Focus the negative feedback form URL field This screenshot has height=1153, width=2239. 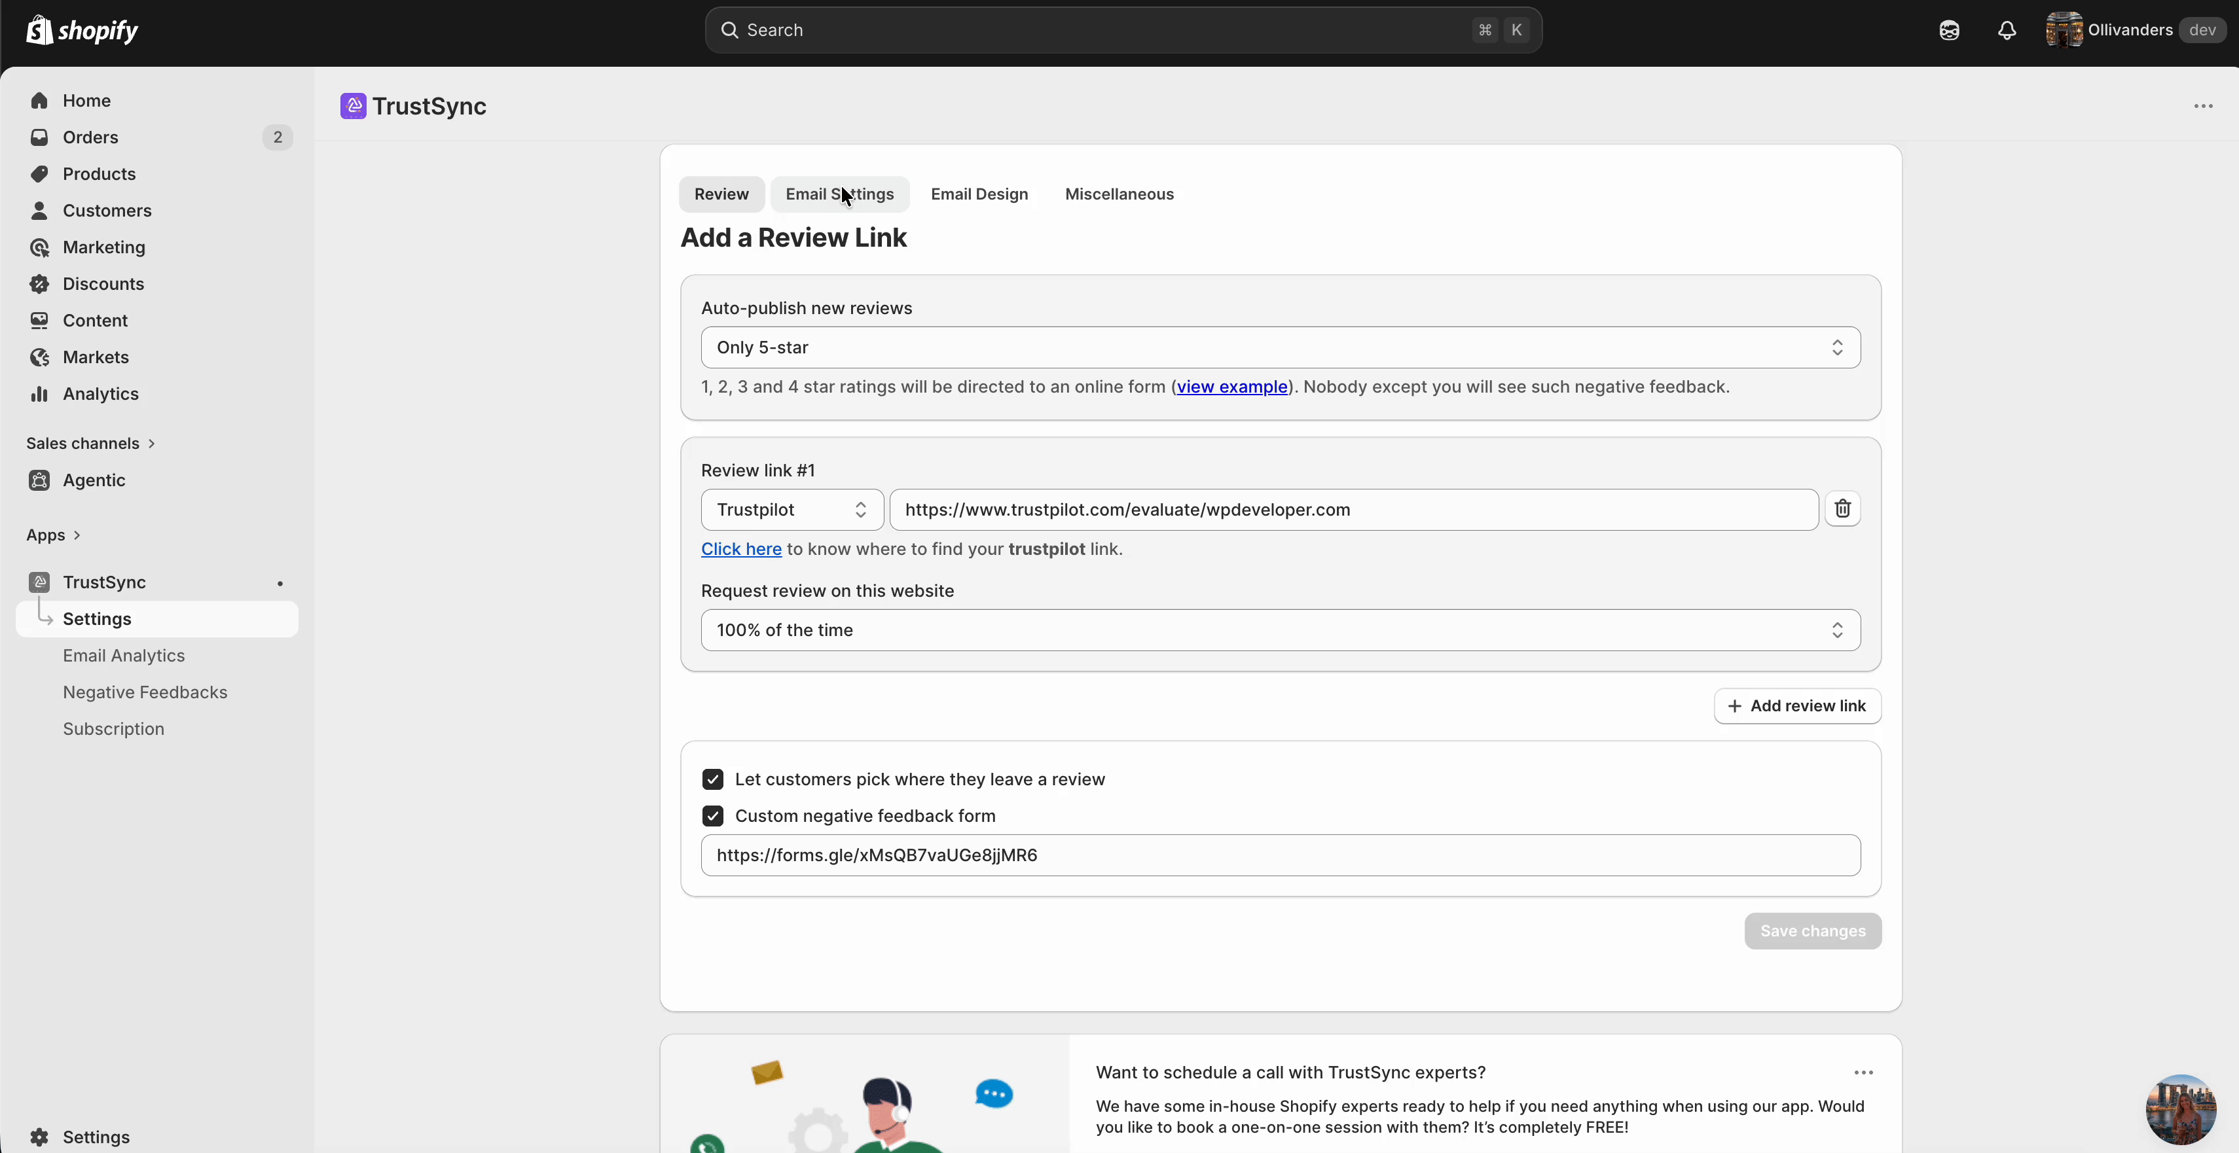point(1281,856)
